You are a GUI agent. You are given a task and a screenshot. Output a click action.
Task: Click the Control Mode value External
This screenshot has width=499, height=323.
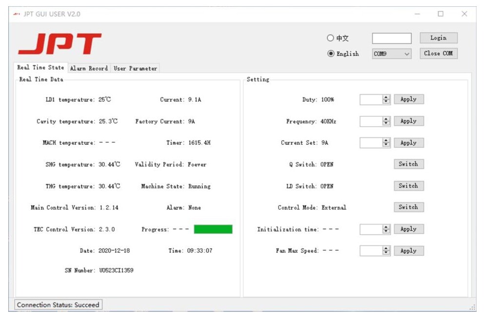pos(334,208)
